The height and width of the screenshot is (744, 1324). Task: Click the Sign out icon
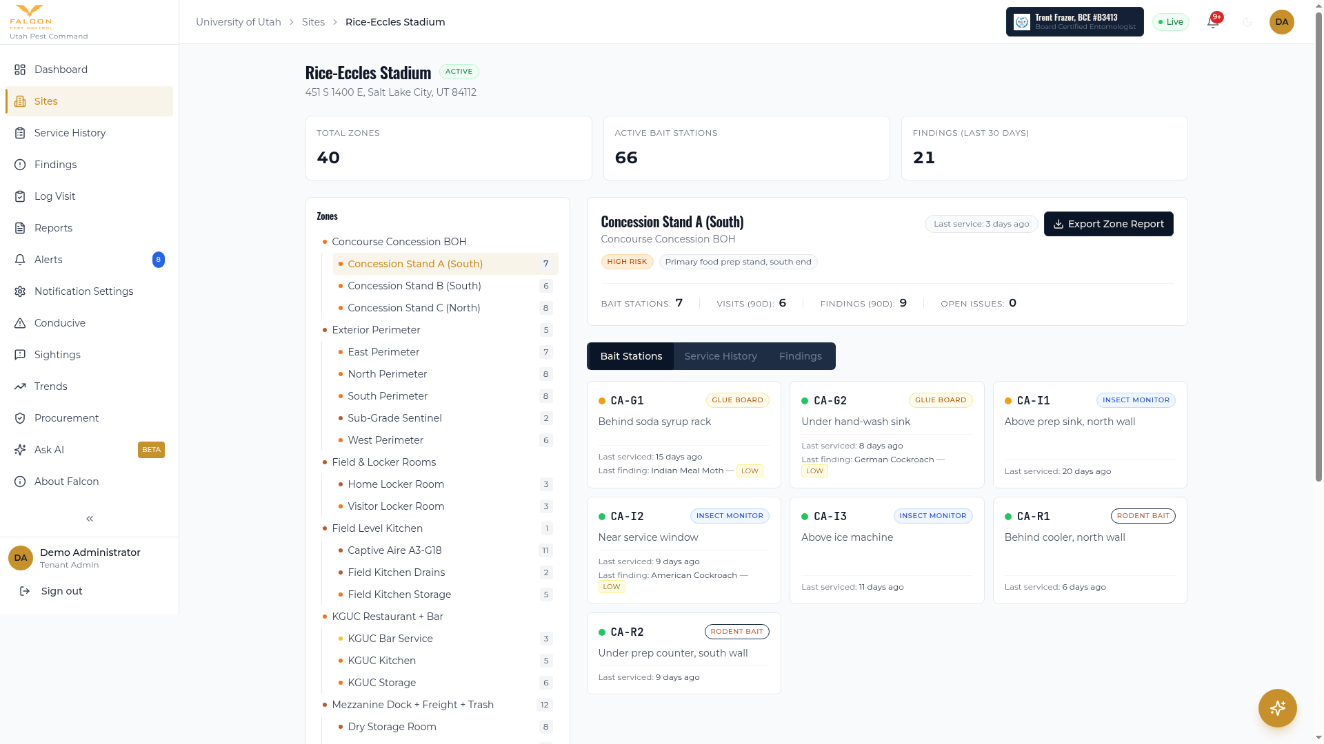point(25,591)
